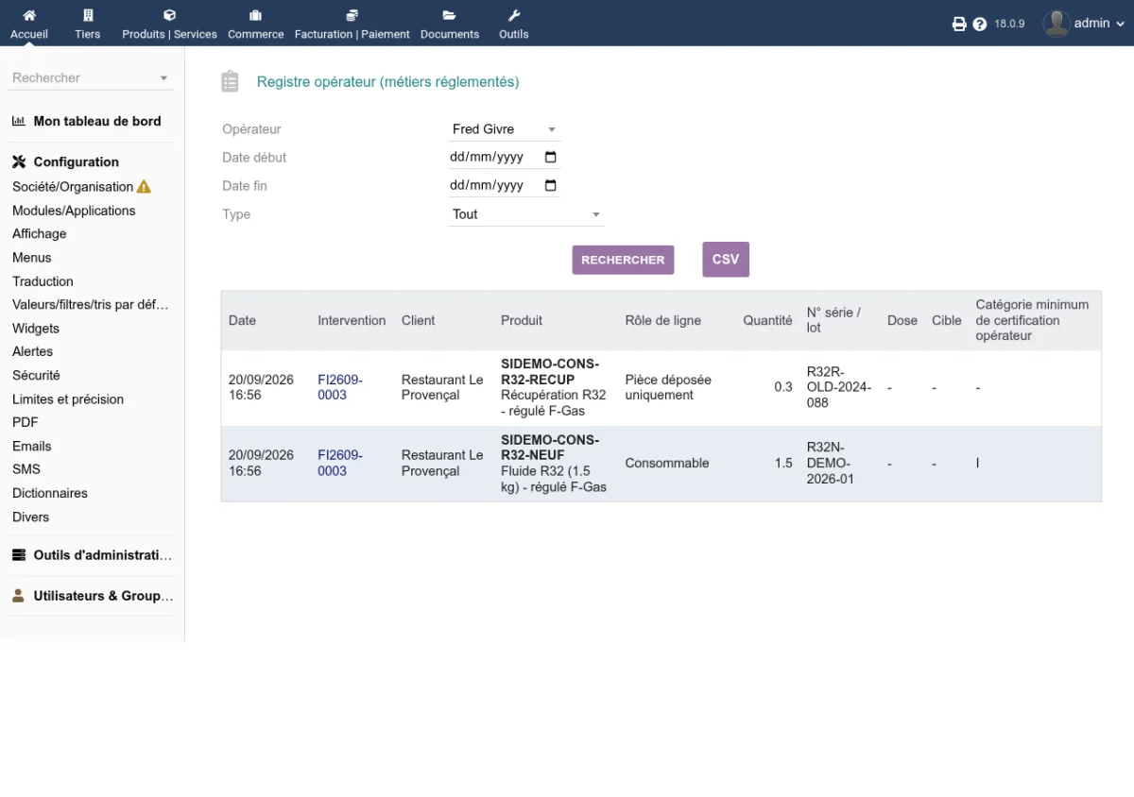
Task: Click the Société/Organisation warning triangle icon
Action: pyautogui.click(x=144, y=187)
